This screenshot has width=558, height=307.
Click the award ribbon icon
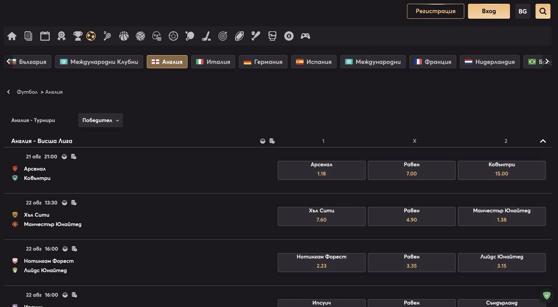61,36
